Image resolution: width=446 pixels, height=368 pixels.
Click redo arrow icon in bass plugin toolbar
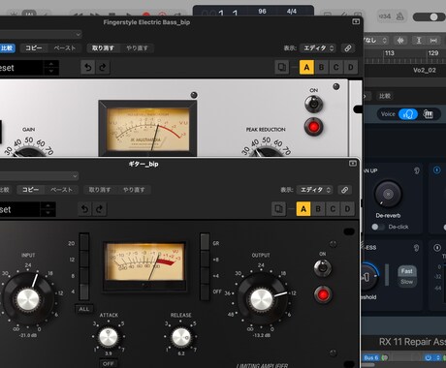click(103, 67)
